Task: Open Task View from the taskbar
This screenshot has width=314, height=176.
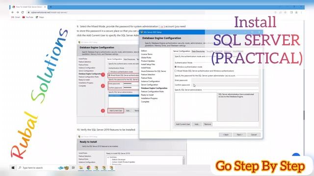Action: pyautogui.click(x=73, y=168)
